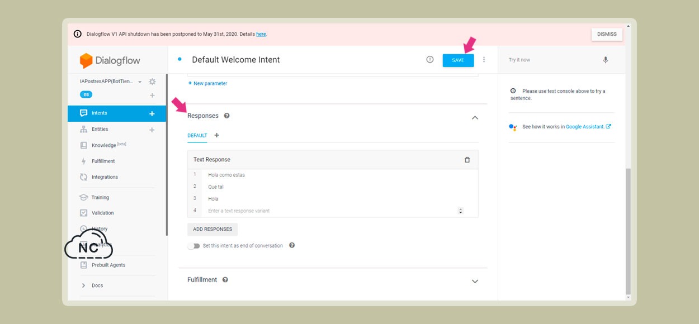Viewport: 699px width, 324px height.
Task: Click the status icon left of SAVE
Action: pyautogui.click(x=430, y=60)
